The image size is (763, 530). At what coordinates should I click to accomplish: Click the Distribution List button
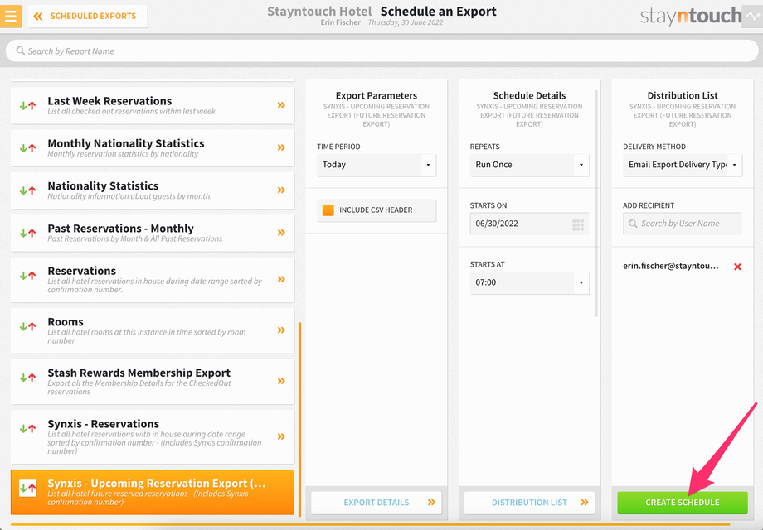529,503
